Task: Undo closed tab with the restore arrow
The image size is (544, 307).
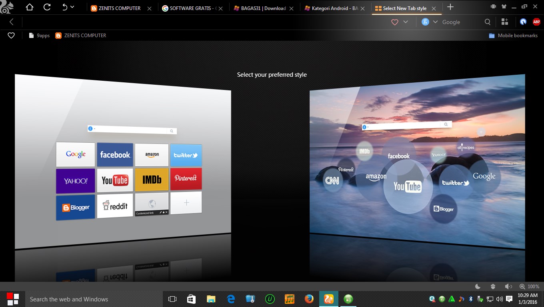Action: (x=65, y=7)
